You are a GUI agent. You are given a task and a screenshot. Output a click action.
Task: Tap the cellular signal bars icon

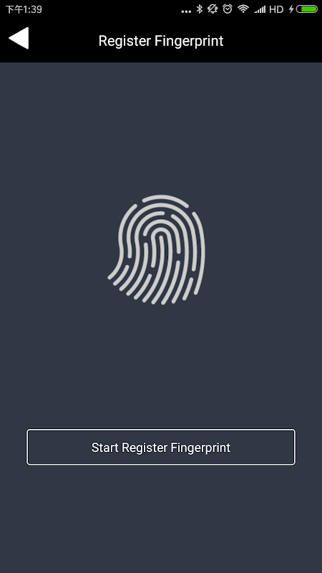[260, 9]
